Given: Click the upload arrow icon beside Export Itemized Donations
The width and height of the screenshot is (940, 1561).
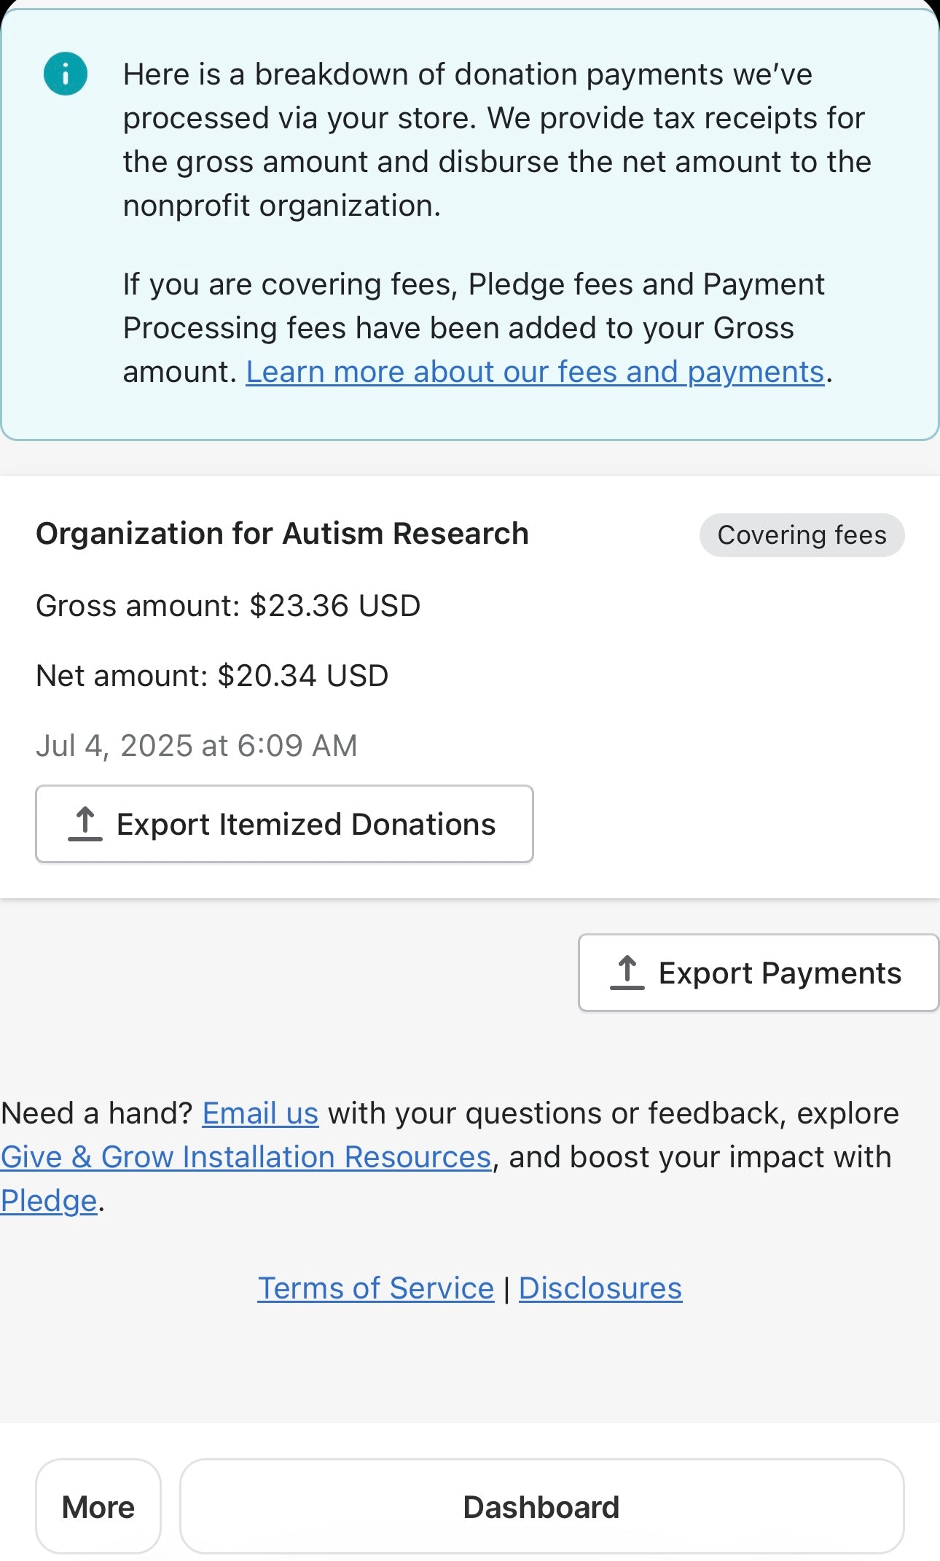Looking at the screenshot, I should point(85,824).
